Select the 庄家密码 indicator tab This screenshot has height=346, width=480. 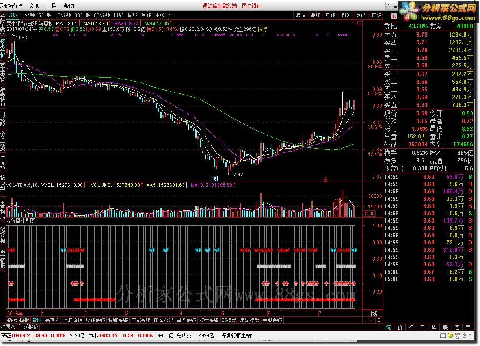tap(163, 320)
